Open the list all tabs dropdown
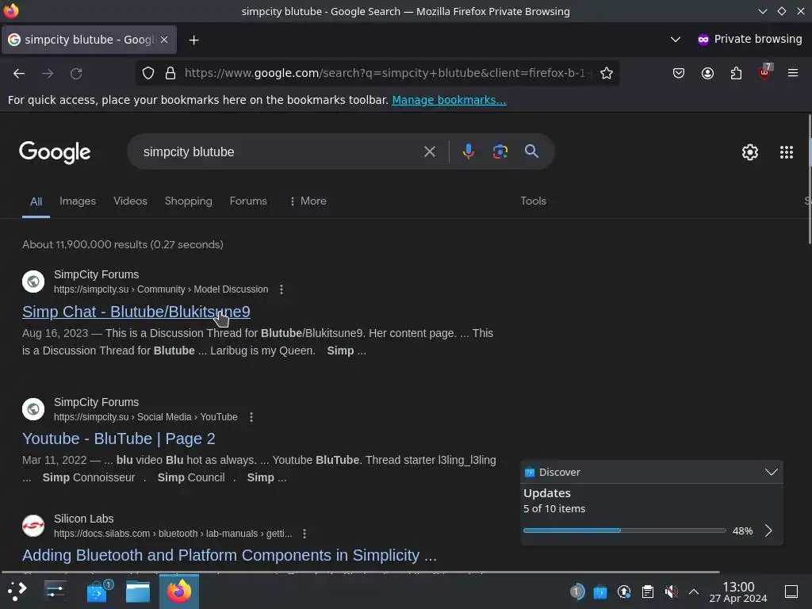 [x=676, y=40]
